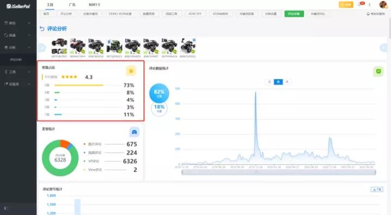The width and height of the screenshot is (391, 215).
Task: Click the download button on bottom chart
Action: [x=377, y=190]
